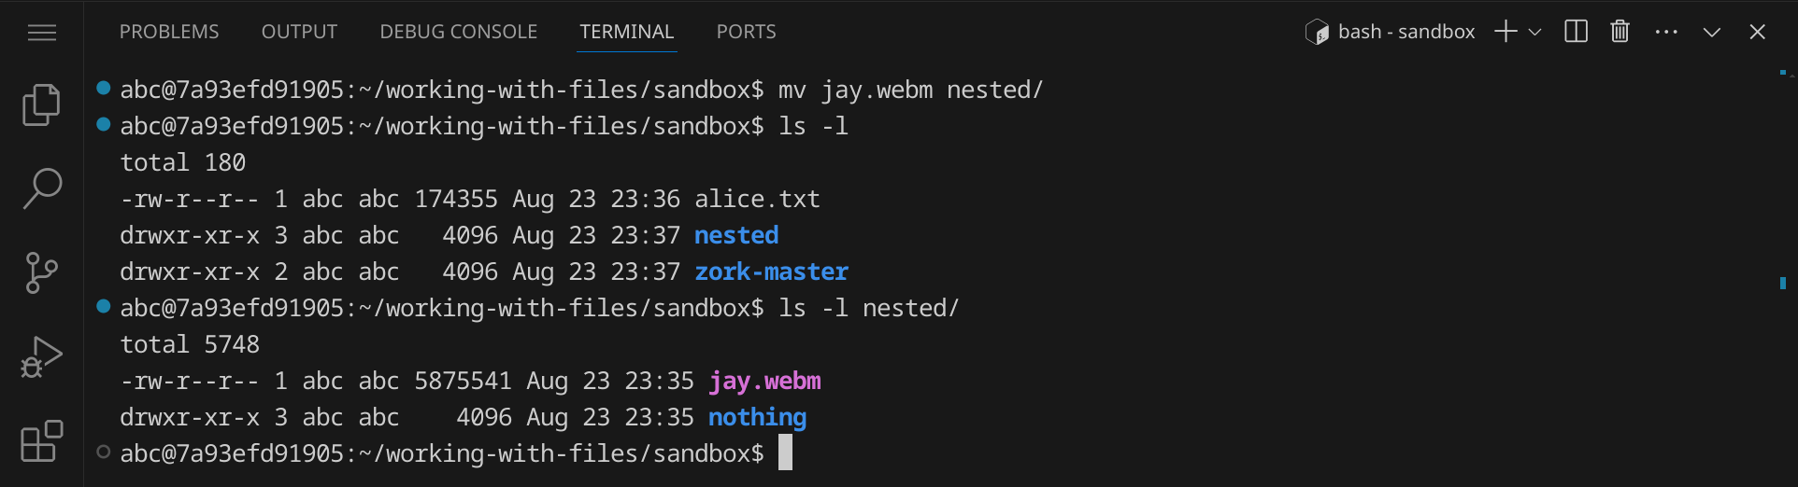Screen dimensions: 1798x487
Task: Open the hamburger application menu
Action: point(42,34)
